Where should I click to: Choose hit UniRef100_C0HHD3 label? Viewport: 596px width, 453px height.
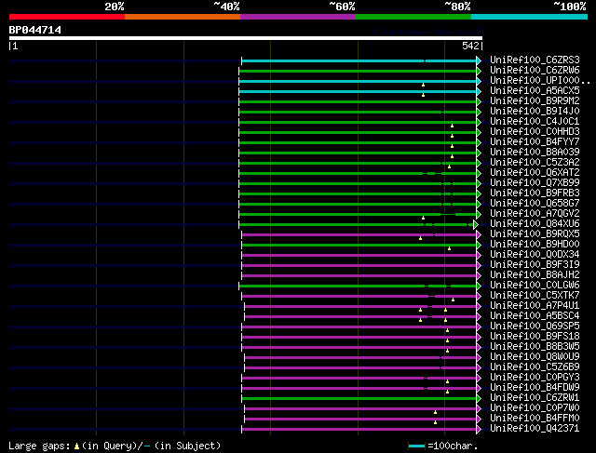point(535,132)
